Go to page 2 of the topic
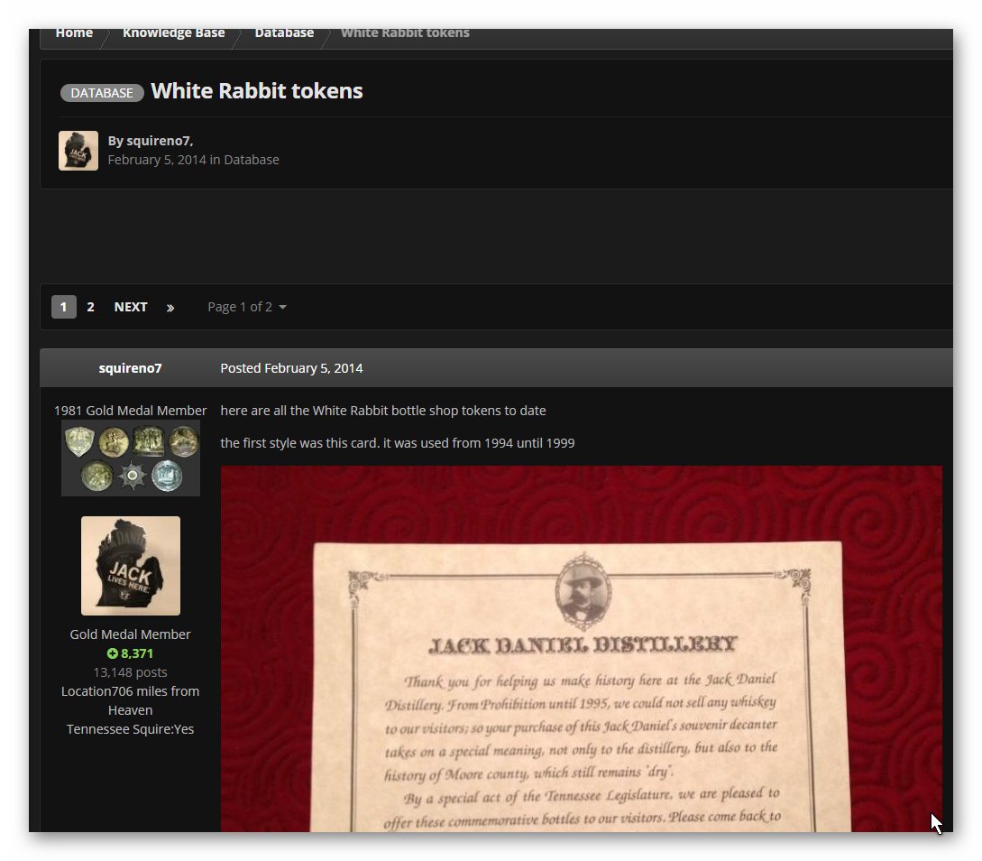 (91, 307)
